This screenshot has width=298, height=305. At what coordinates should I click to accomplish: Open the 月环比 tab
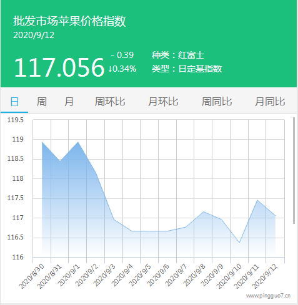tap(163, 102)
